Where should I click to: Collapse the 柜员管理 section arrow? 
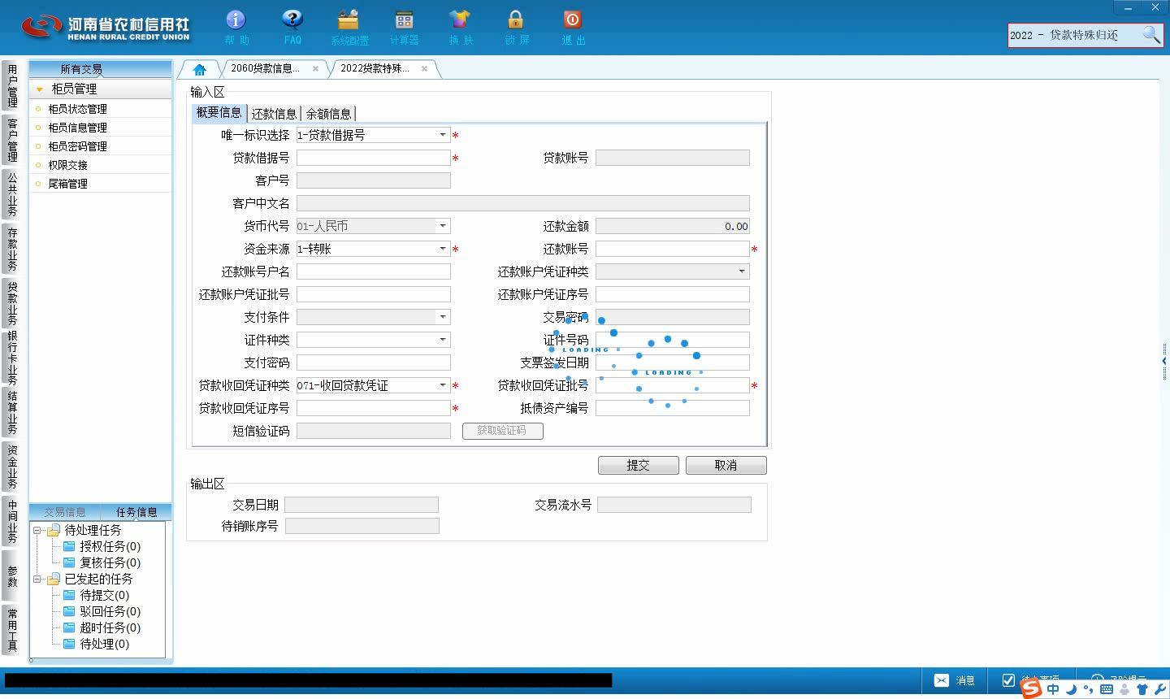(x=39, y=89)
